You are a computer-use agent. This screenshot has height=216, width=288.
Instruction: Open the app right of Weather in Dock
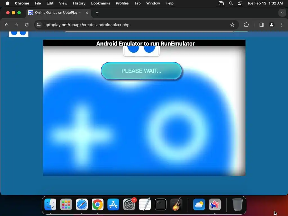(215, 204)
